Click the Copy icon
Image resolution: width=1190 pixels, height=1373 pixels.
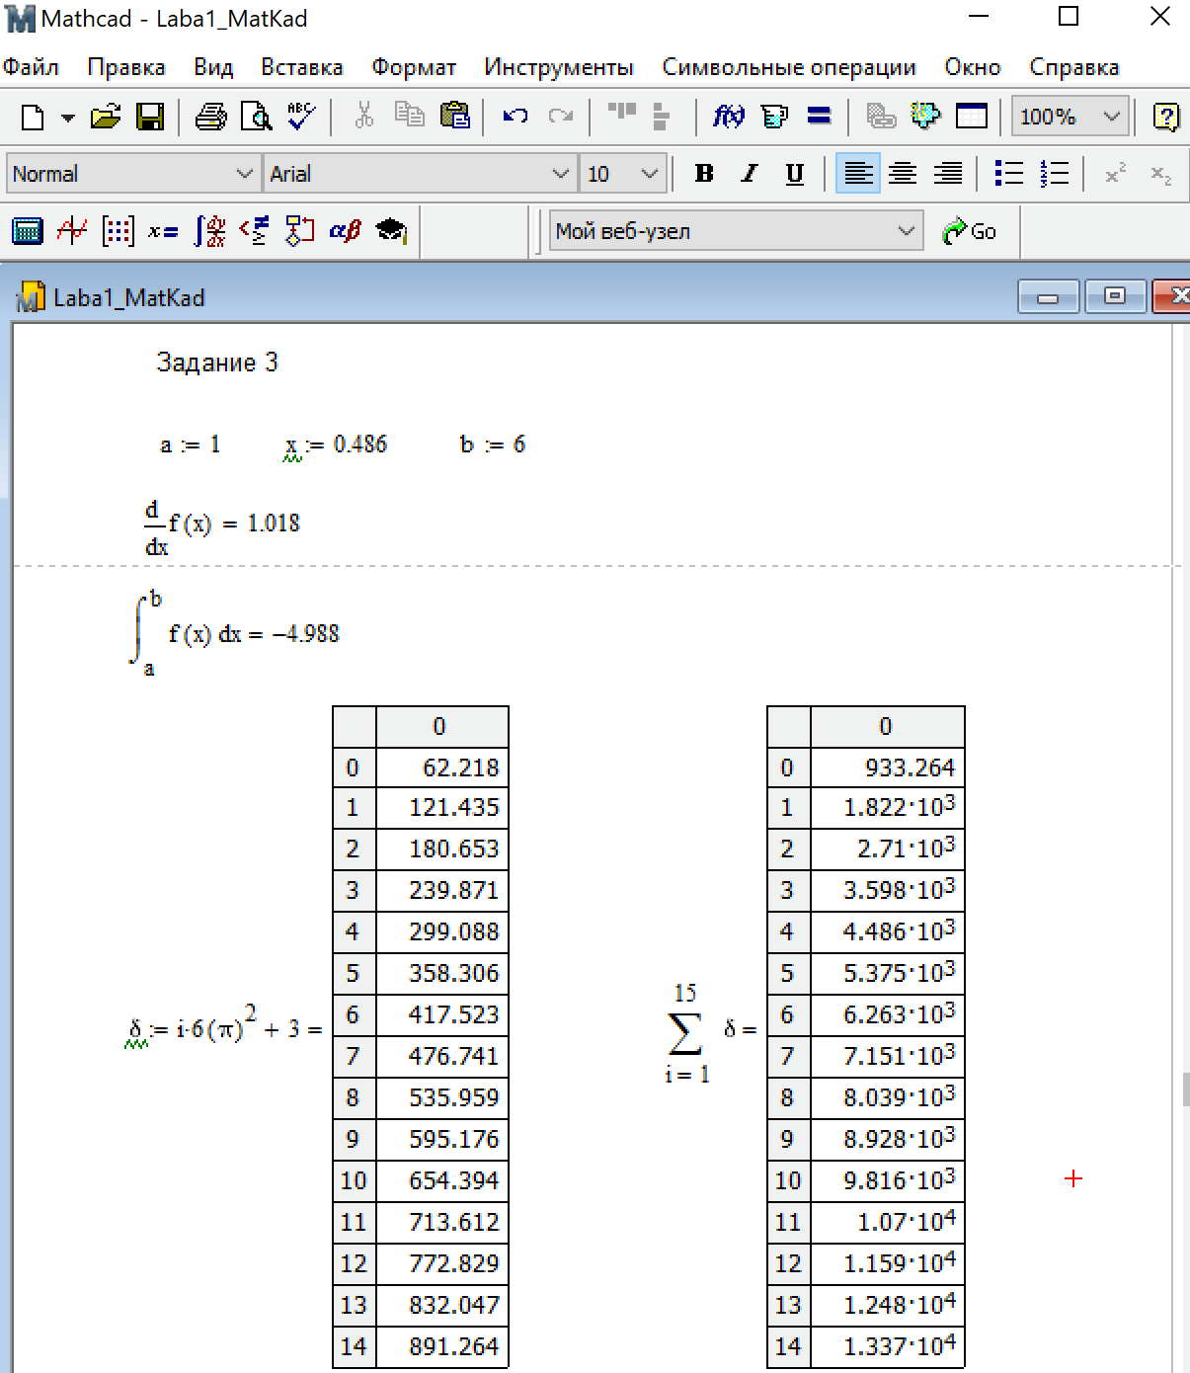point(409,117)
